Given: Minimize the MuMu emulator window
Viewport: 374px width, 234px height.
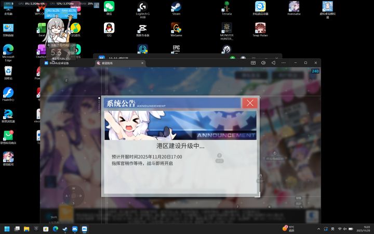Looking at the screenshot, I should (296, 63).
